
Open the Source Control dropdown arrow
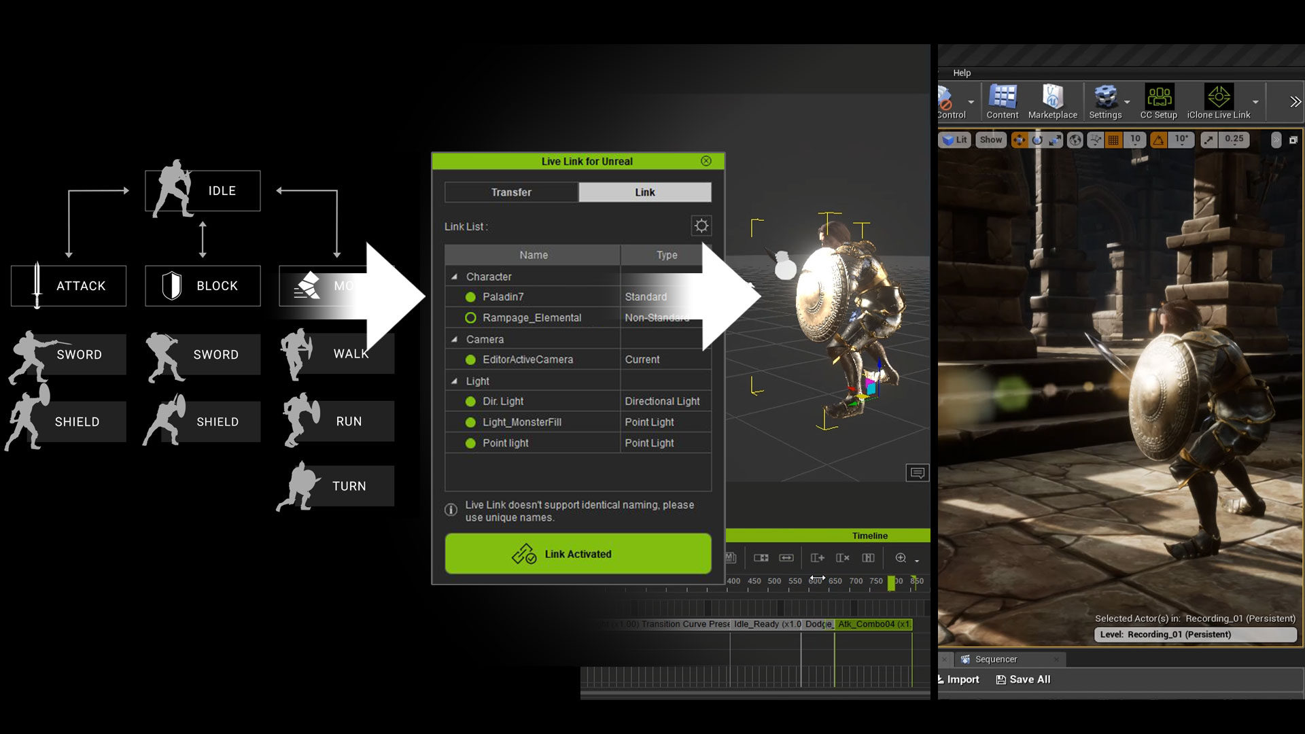[x=971, y=103]
